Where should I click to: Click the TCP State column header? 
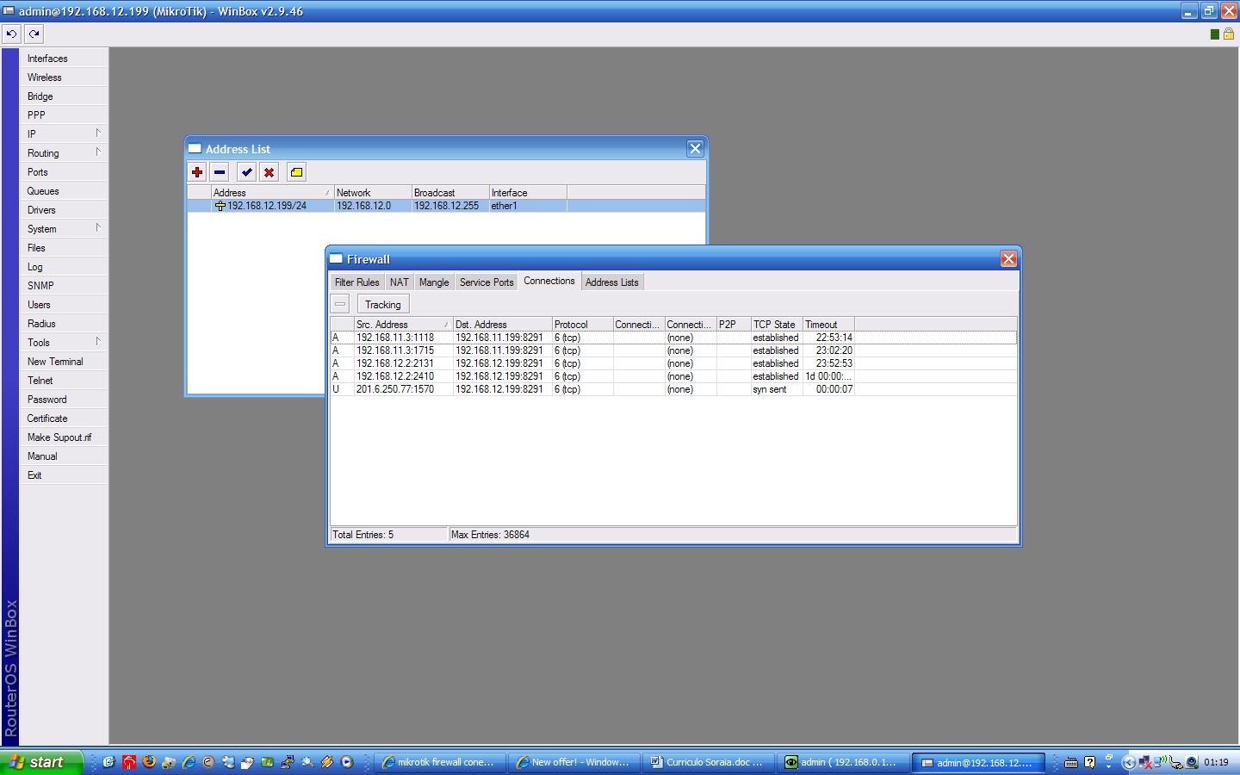[x=777, y=324]
